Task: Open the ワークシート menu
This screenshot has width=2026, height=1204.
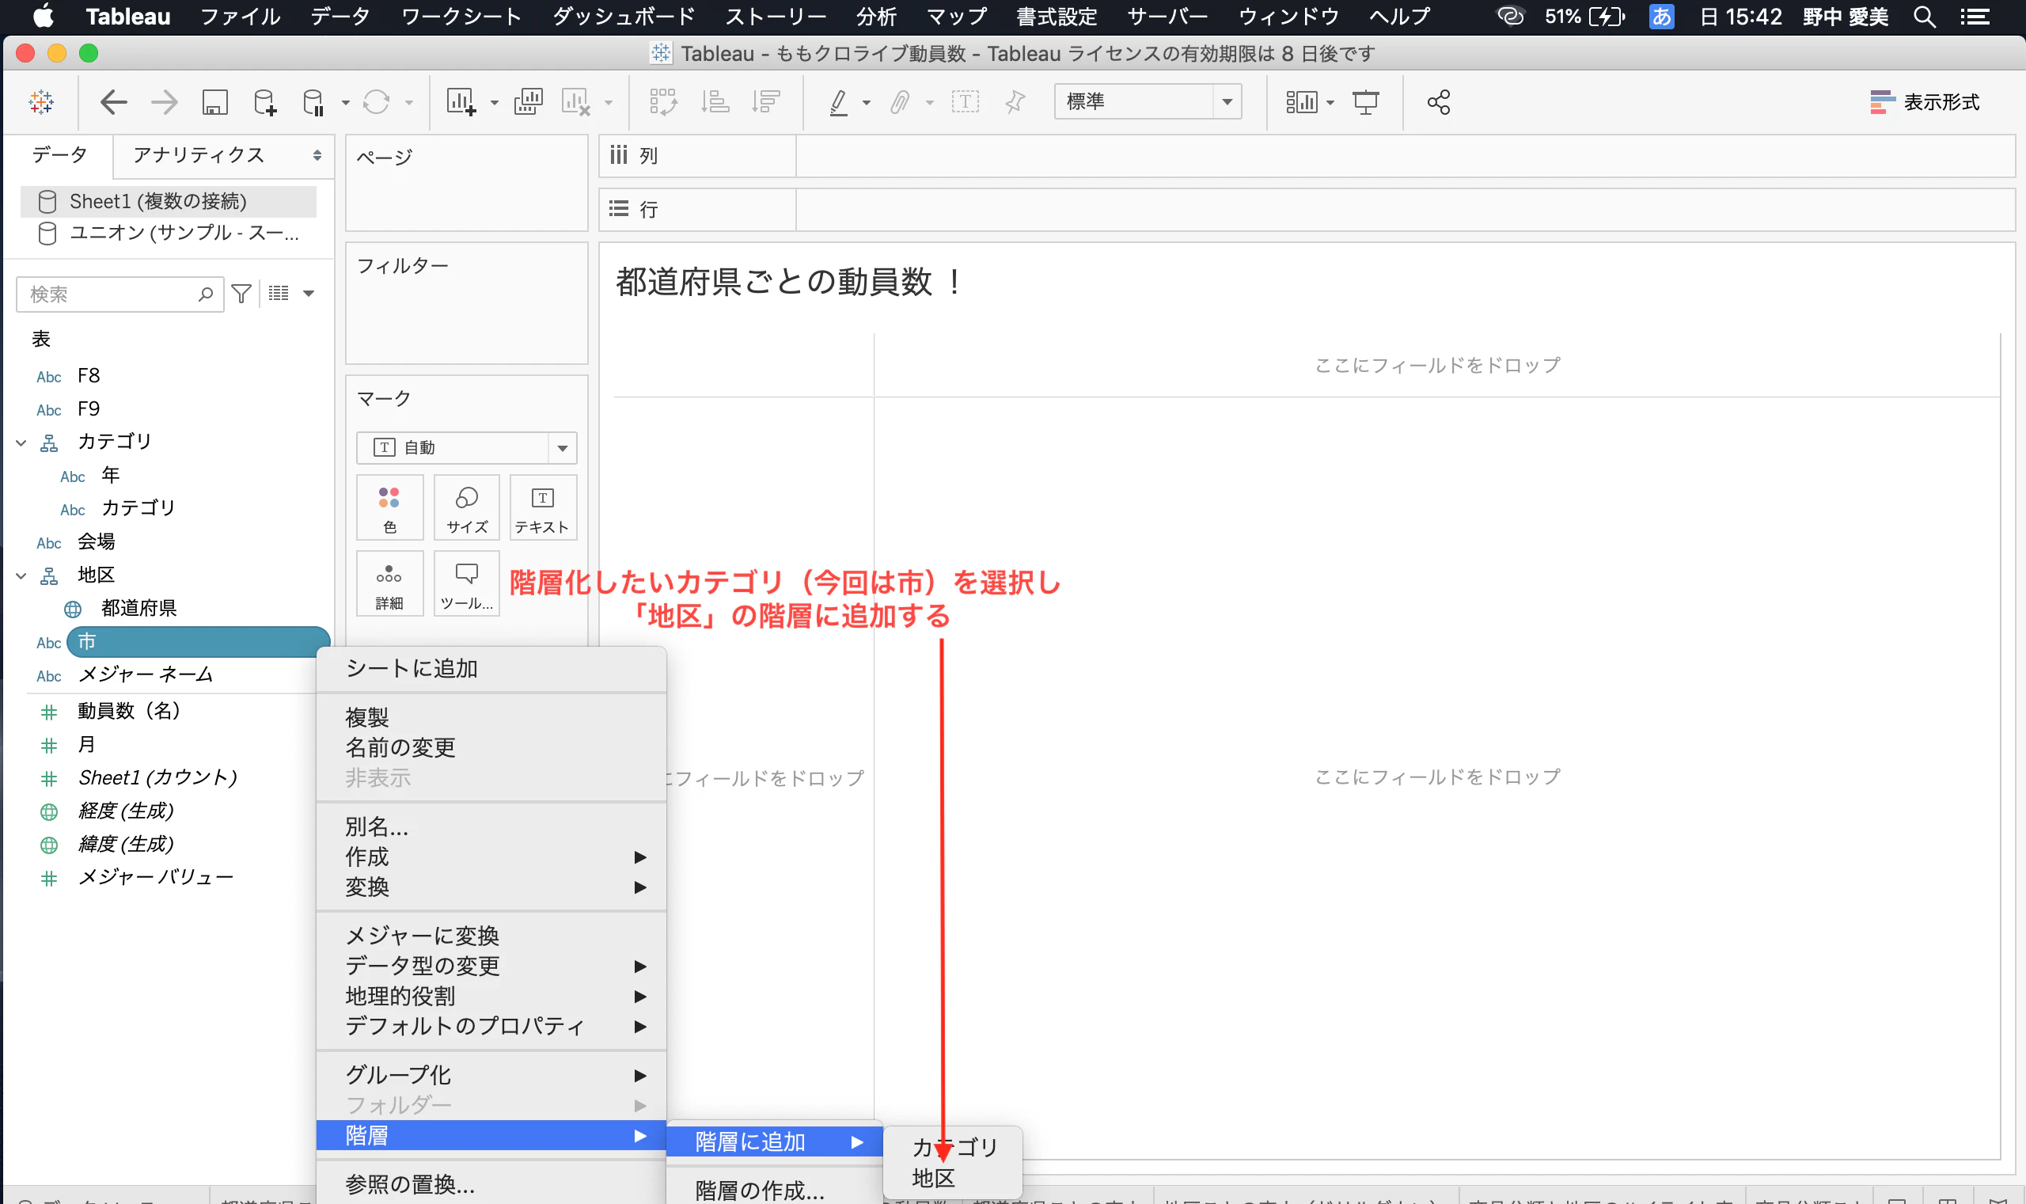Action: click(461, 16)
